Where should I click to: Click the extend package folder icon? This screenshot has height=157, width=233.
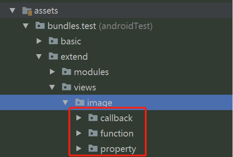point(53,56)
